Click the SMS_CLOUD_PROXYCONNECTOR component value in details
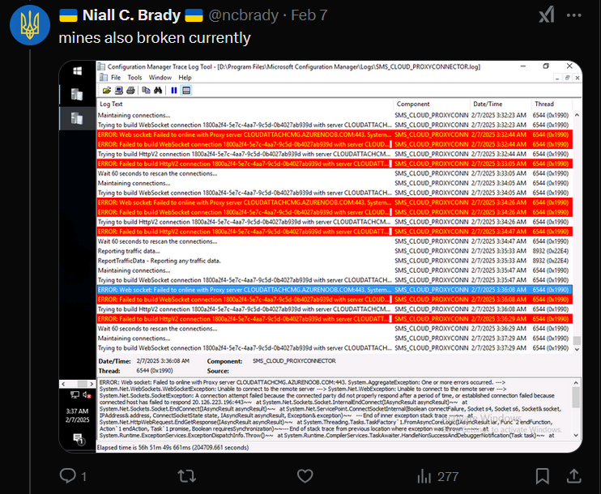Image resolution: width=601 pixels, height=494 pixels. (294, 361)
